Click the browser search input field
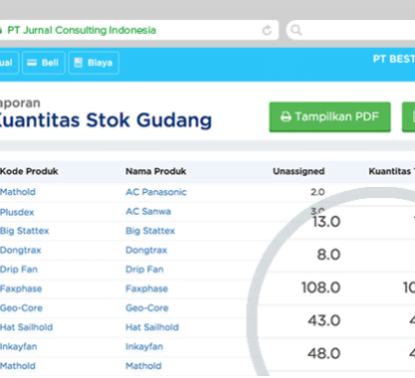 click(x=350, y=30)
